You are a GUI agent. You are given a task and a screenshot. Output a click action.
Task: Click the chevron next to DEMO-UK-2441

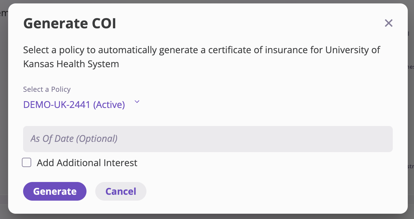coord(137,102)
